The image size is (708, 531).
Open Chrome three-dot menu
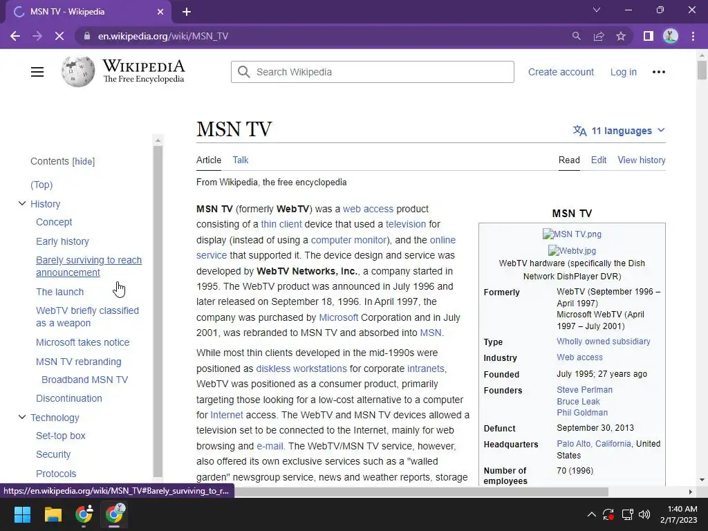tap(693, 36)
